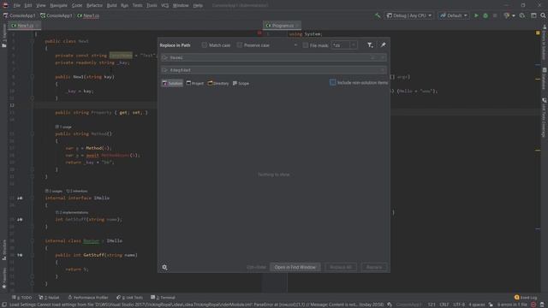
Task: Collapse the class New1 fold marker
Action: click(32, 41)
